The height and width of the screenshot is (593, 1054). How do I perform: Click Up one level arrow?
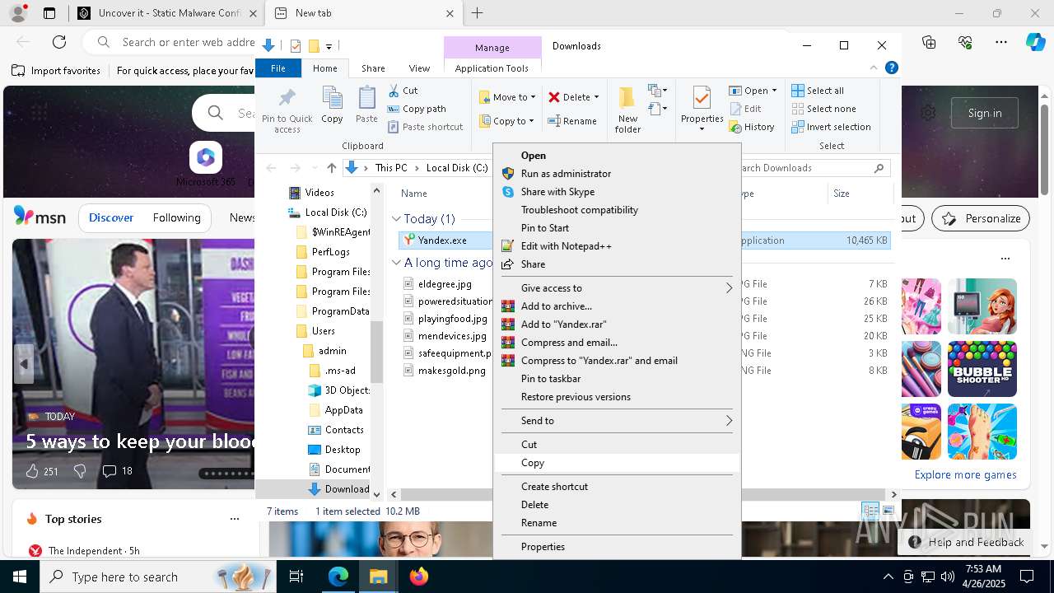[x=331, y=168]
